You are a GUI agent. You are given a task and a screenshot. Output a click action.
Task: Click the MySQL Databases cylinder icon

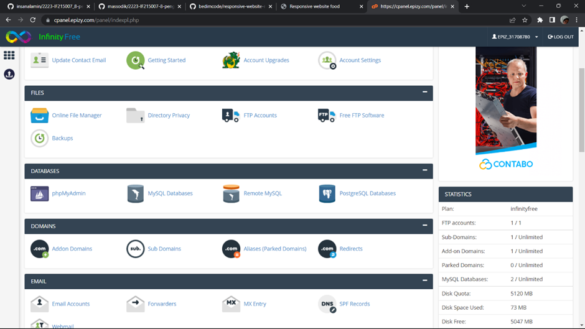(x=136, y=193)
